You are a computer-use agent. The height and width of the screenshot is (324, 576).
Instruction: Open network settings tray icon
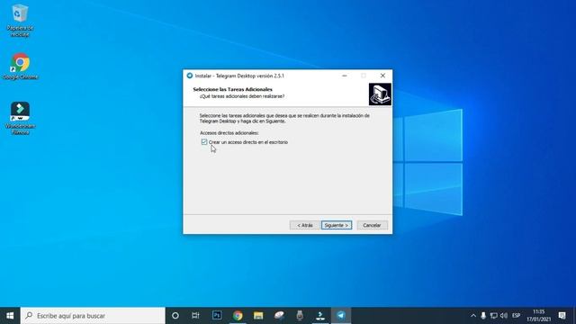(x=494, y=316)
